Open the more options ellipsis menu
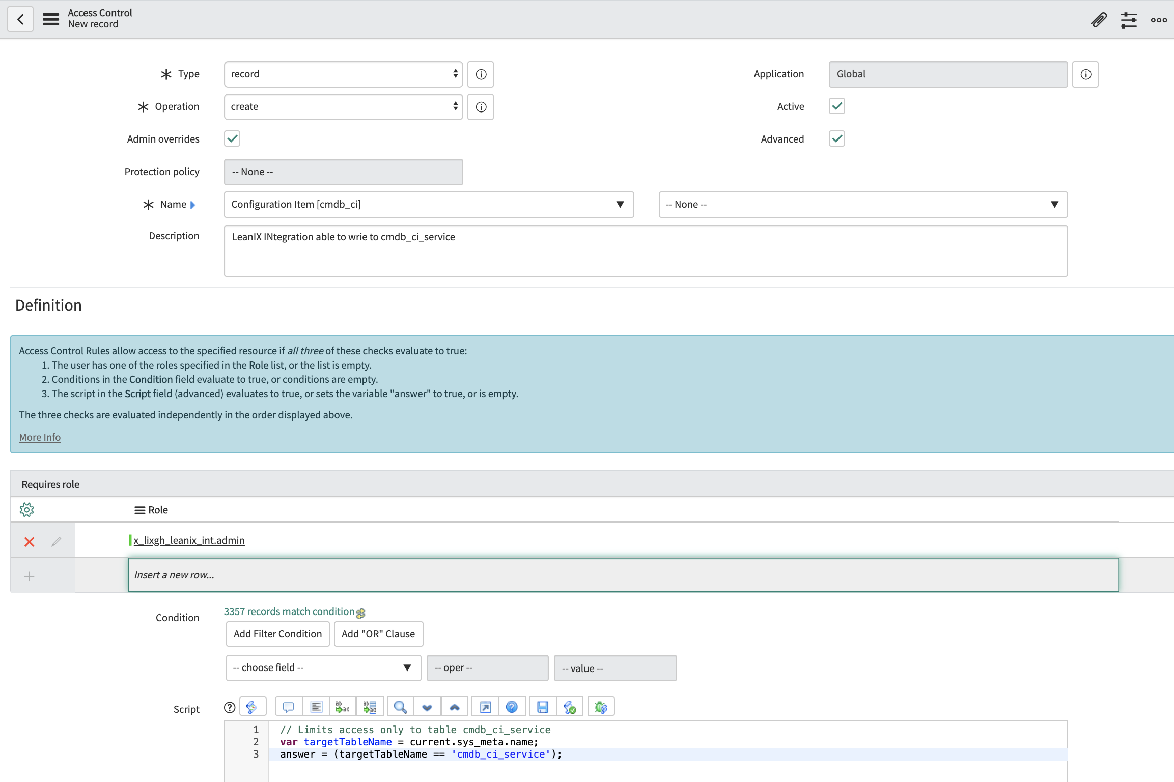This screenshot has width=1174, height=782. pyautogui.click(x=1159, y=20)
